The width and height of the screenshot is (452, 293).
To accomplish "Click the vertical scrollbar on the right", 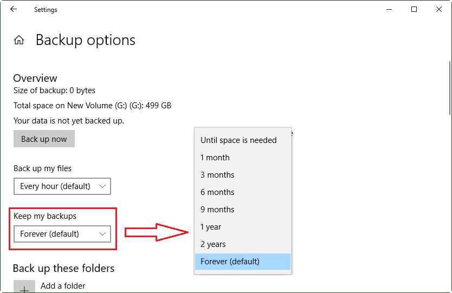I will tap(449, 87).
